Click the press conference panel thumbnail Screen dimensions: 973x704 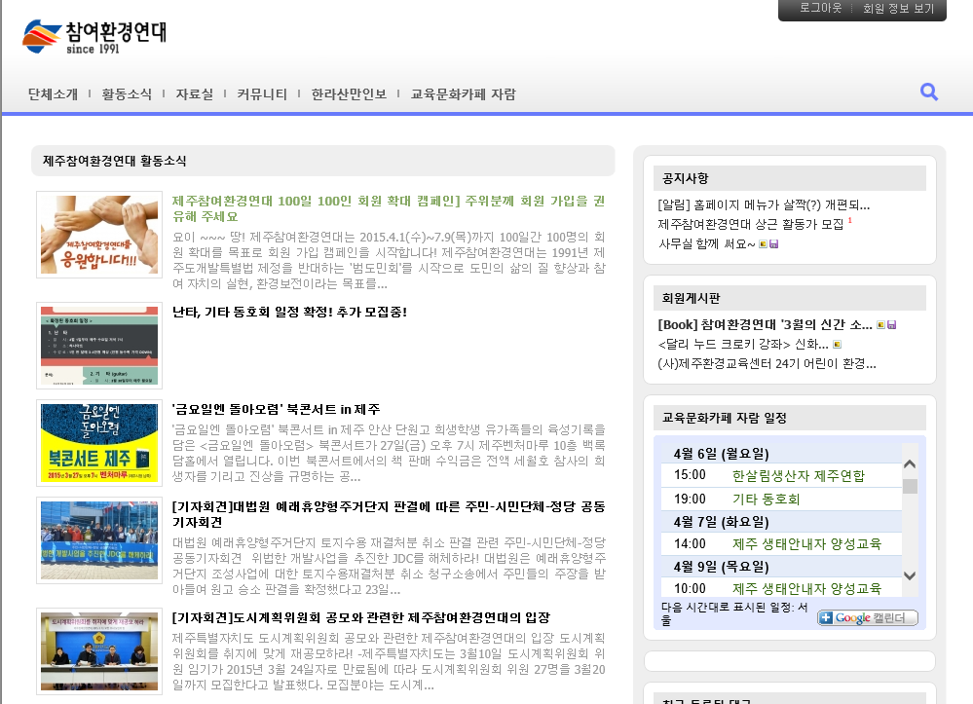pyautogui.click(x=99, y=651)
